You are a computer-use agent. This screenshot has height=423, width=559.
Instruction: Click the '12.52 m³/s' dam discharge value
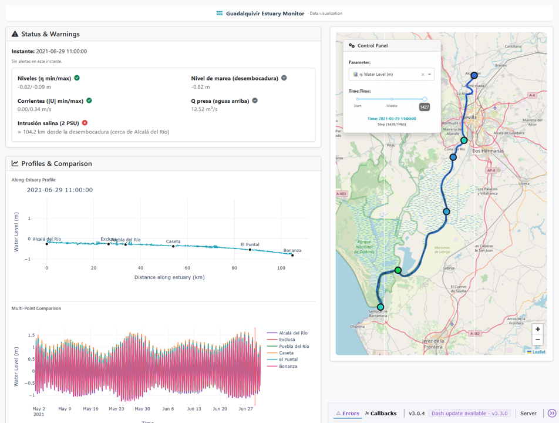(x=204, y=109)
